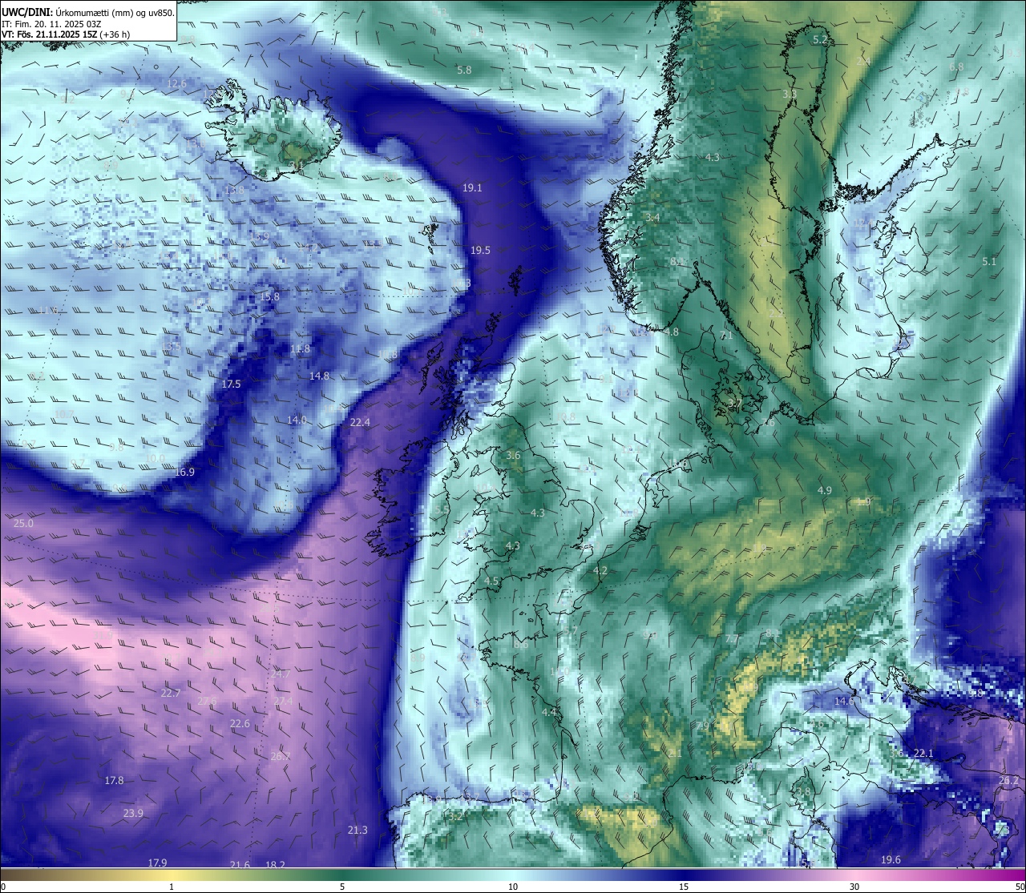Click the colorbar tick label 30

(x=854, y=887)
